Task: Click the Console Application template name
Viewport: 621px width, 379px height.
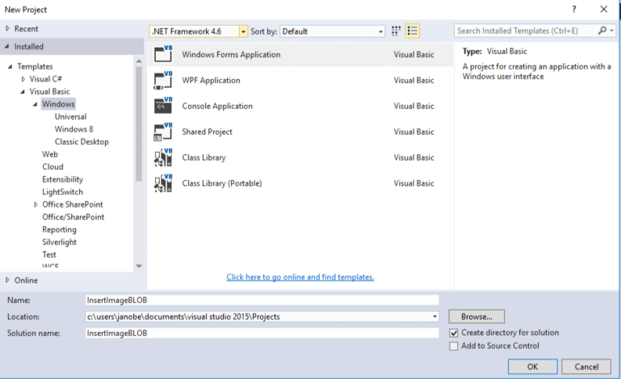Action: tap(217, 106)
